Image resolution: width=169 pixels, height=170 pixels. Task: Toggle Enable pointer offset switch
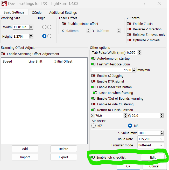[64, 24]
